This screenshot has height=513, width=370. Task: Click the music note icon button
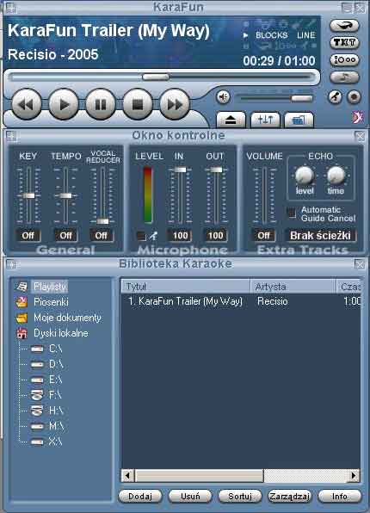coord(344,77)
